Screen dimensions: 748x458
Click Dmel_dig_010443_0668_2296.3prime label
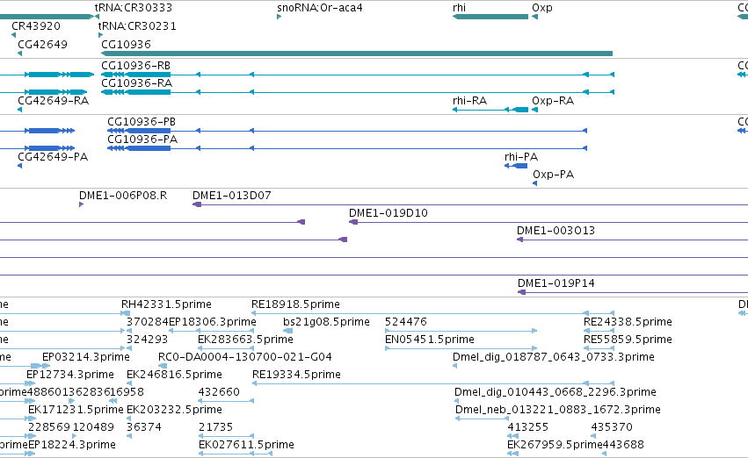click(556, 392)
